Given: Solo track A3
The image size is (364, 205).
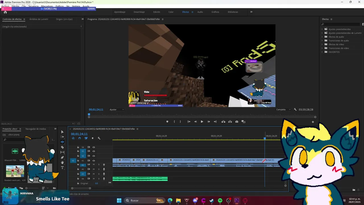Looking at the screenshot, I should (x=99, y=174).
